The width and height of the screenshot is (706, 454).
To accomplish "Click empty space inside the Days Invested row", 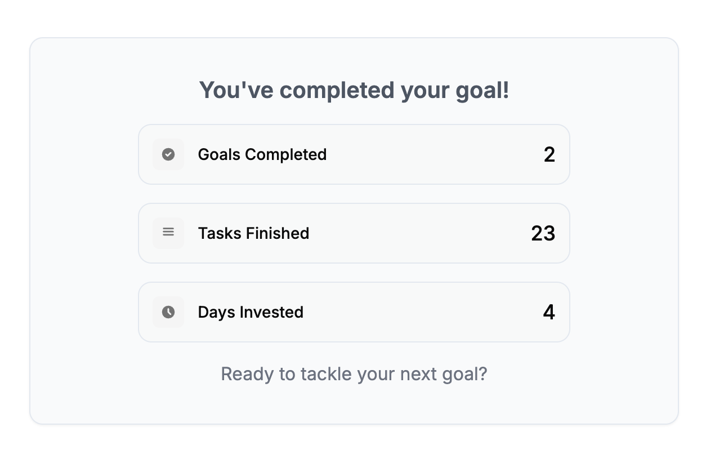I will (422, 312).
